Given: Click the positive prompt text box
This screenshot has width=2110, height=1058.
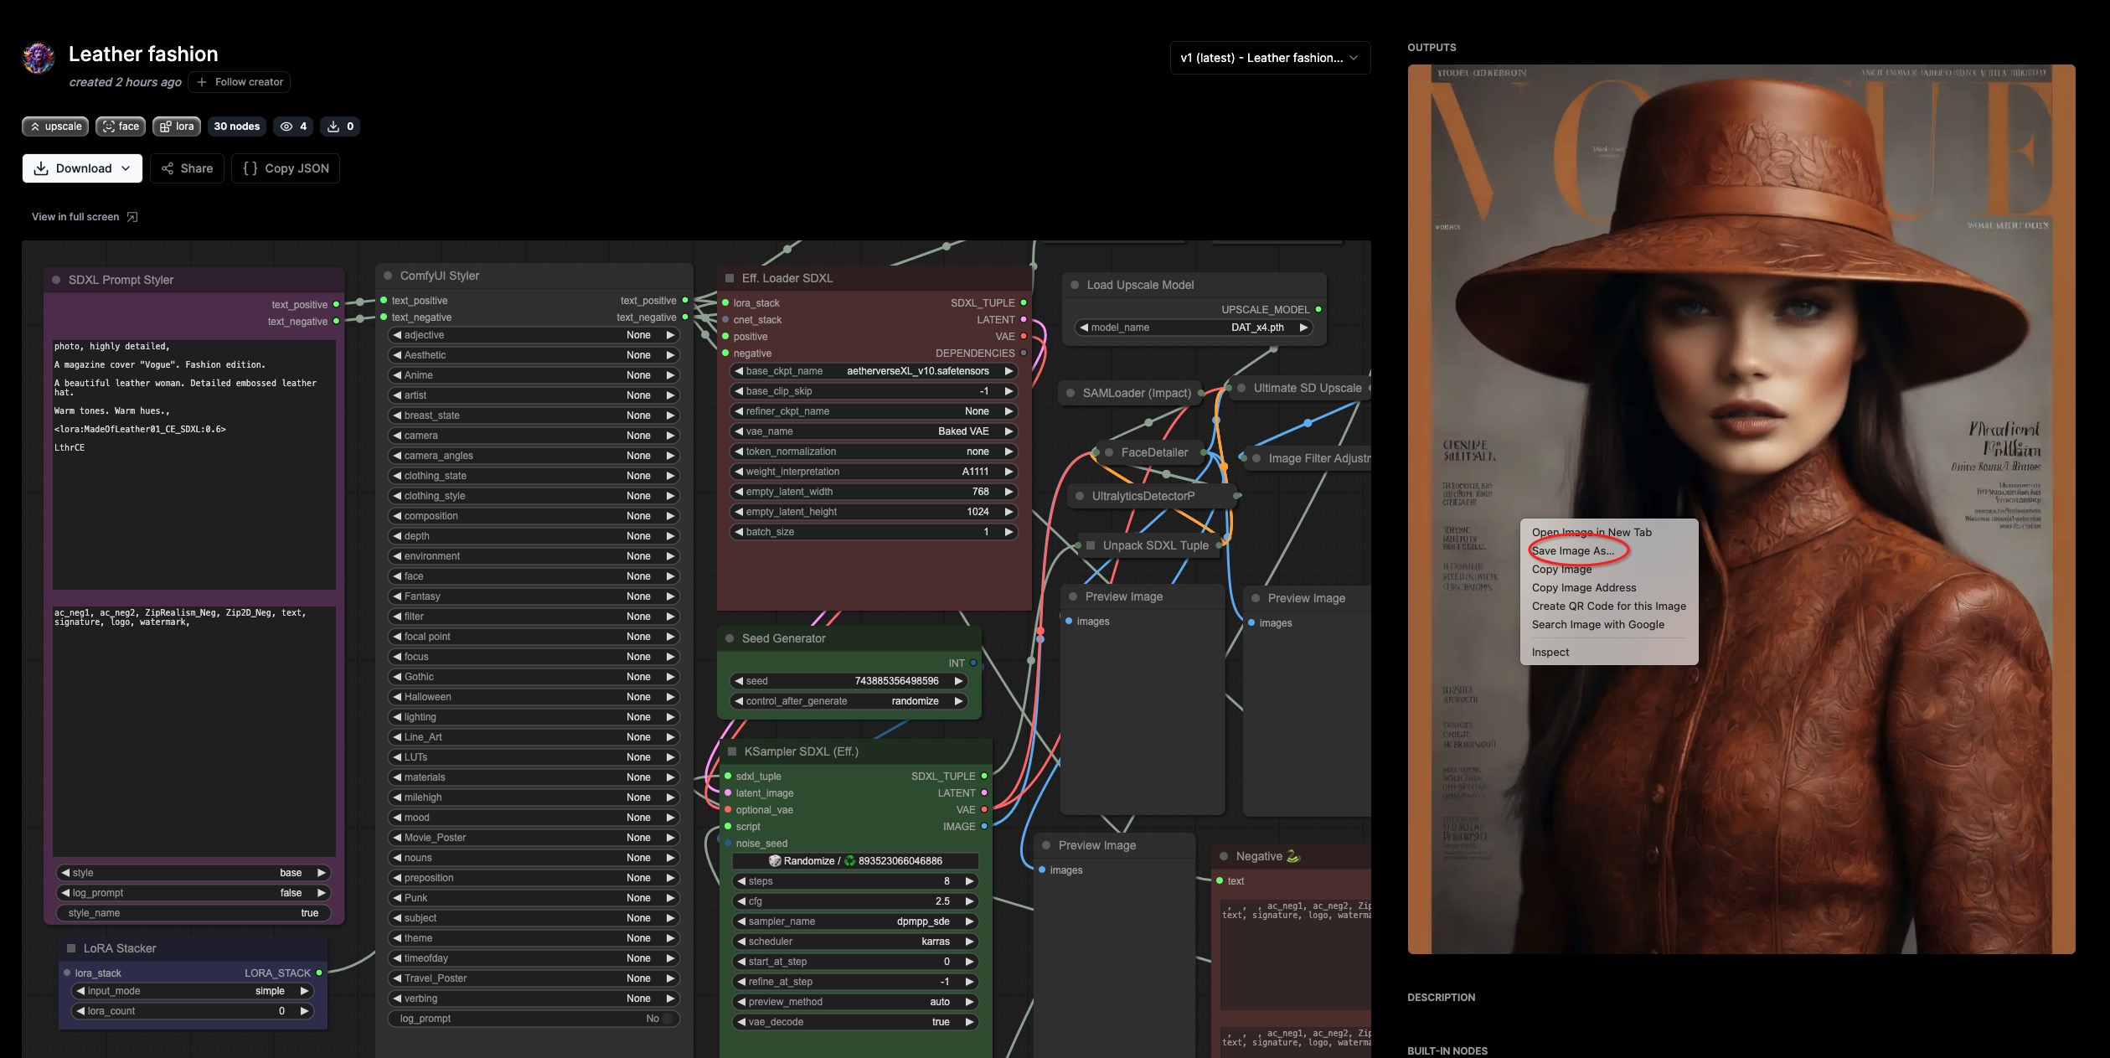Looking at the screenshot, I should (193, 464).
